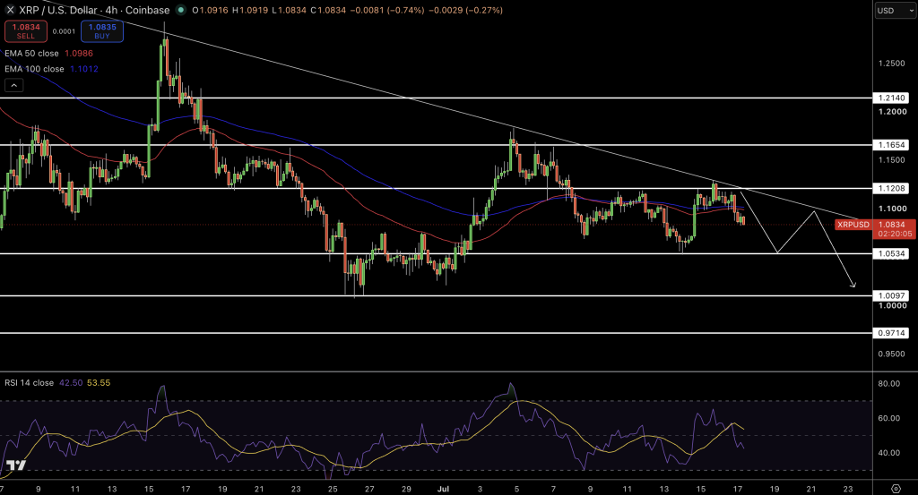The image size is (918, 495).
Task: Click the 0.9714 horizontal line price label
Action: [891, 333]
